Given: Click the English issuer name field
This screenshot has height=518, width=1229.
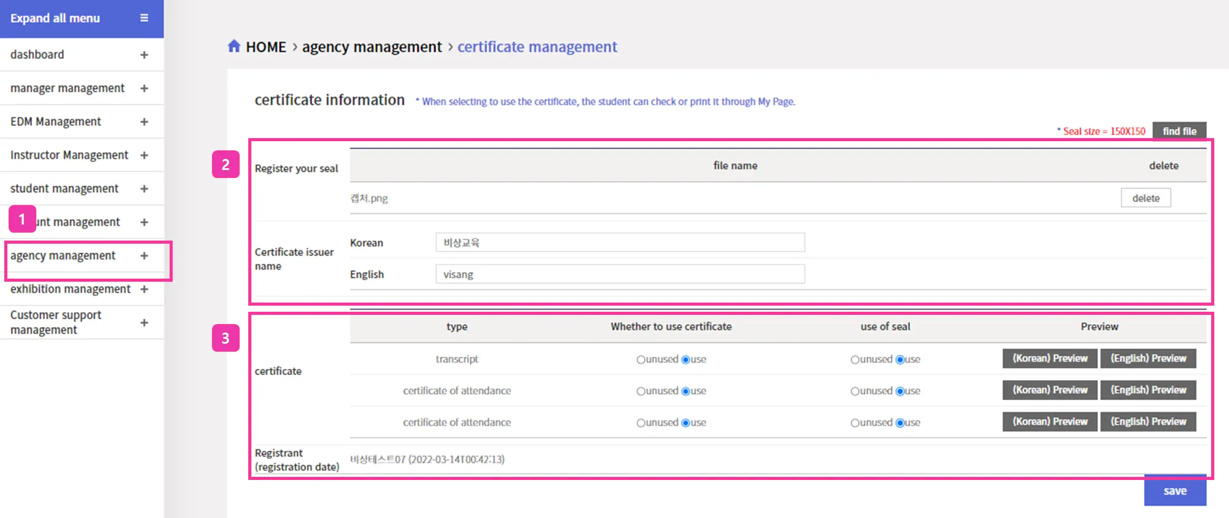Looking at the screenshot, I should [x=619, y=274].
